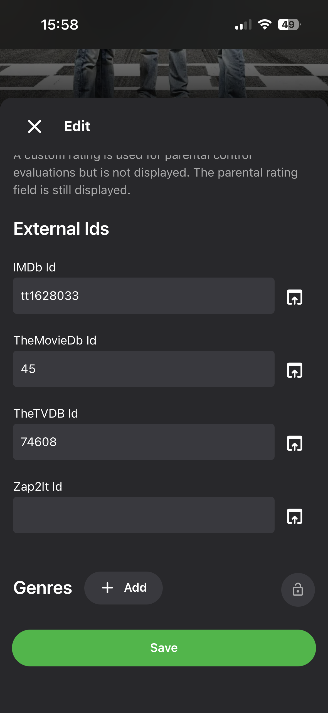Open the Zap2It Id external link icon
This screenshot has height=713, width=328.
coord(294,516)
